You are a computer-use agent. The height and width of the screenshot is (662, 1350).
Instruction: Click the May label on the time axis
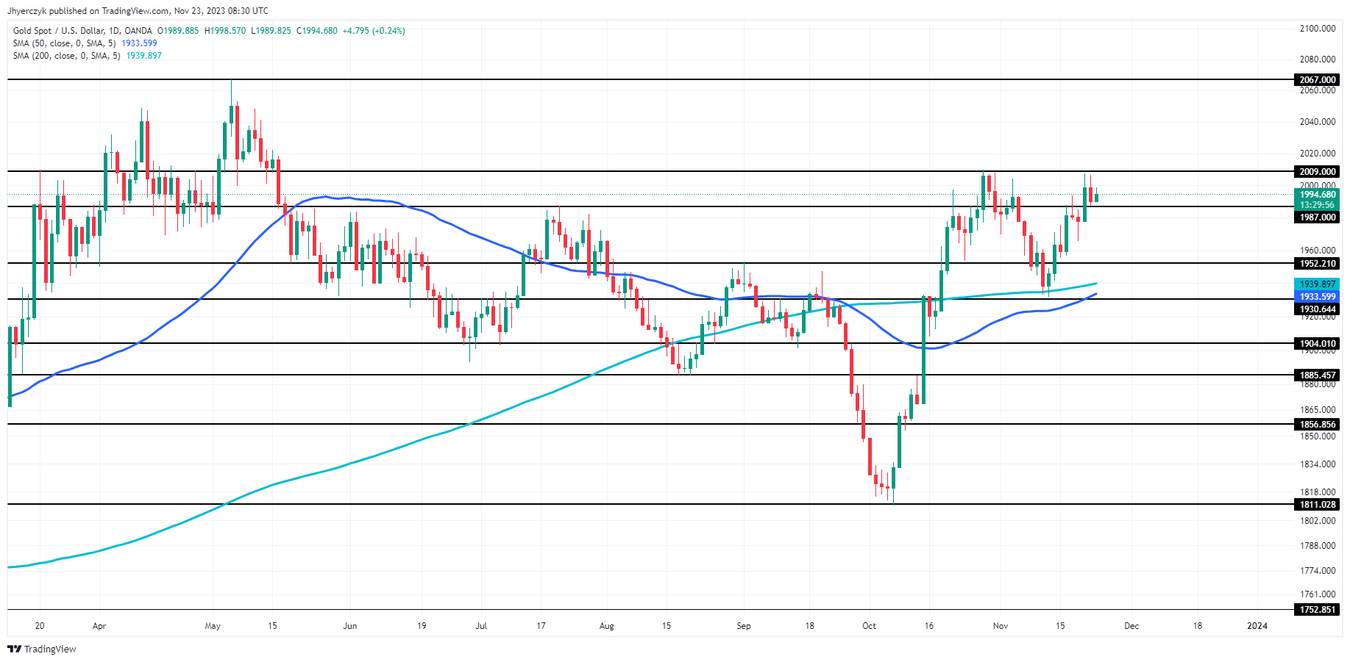pyautogui.click(x=213, y=626)
